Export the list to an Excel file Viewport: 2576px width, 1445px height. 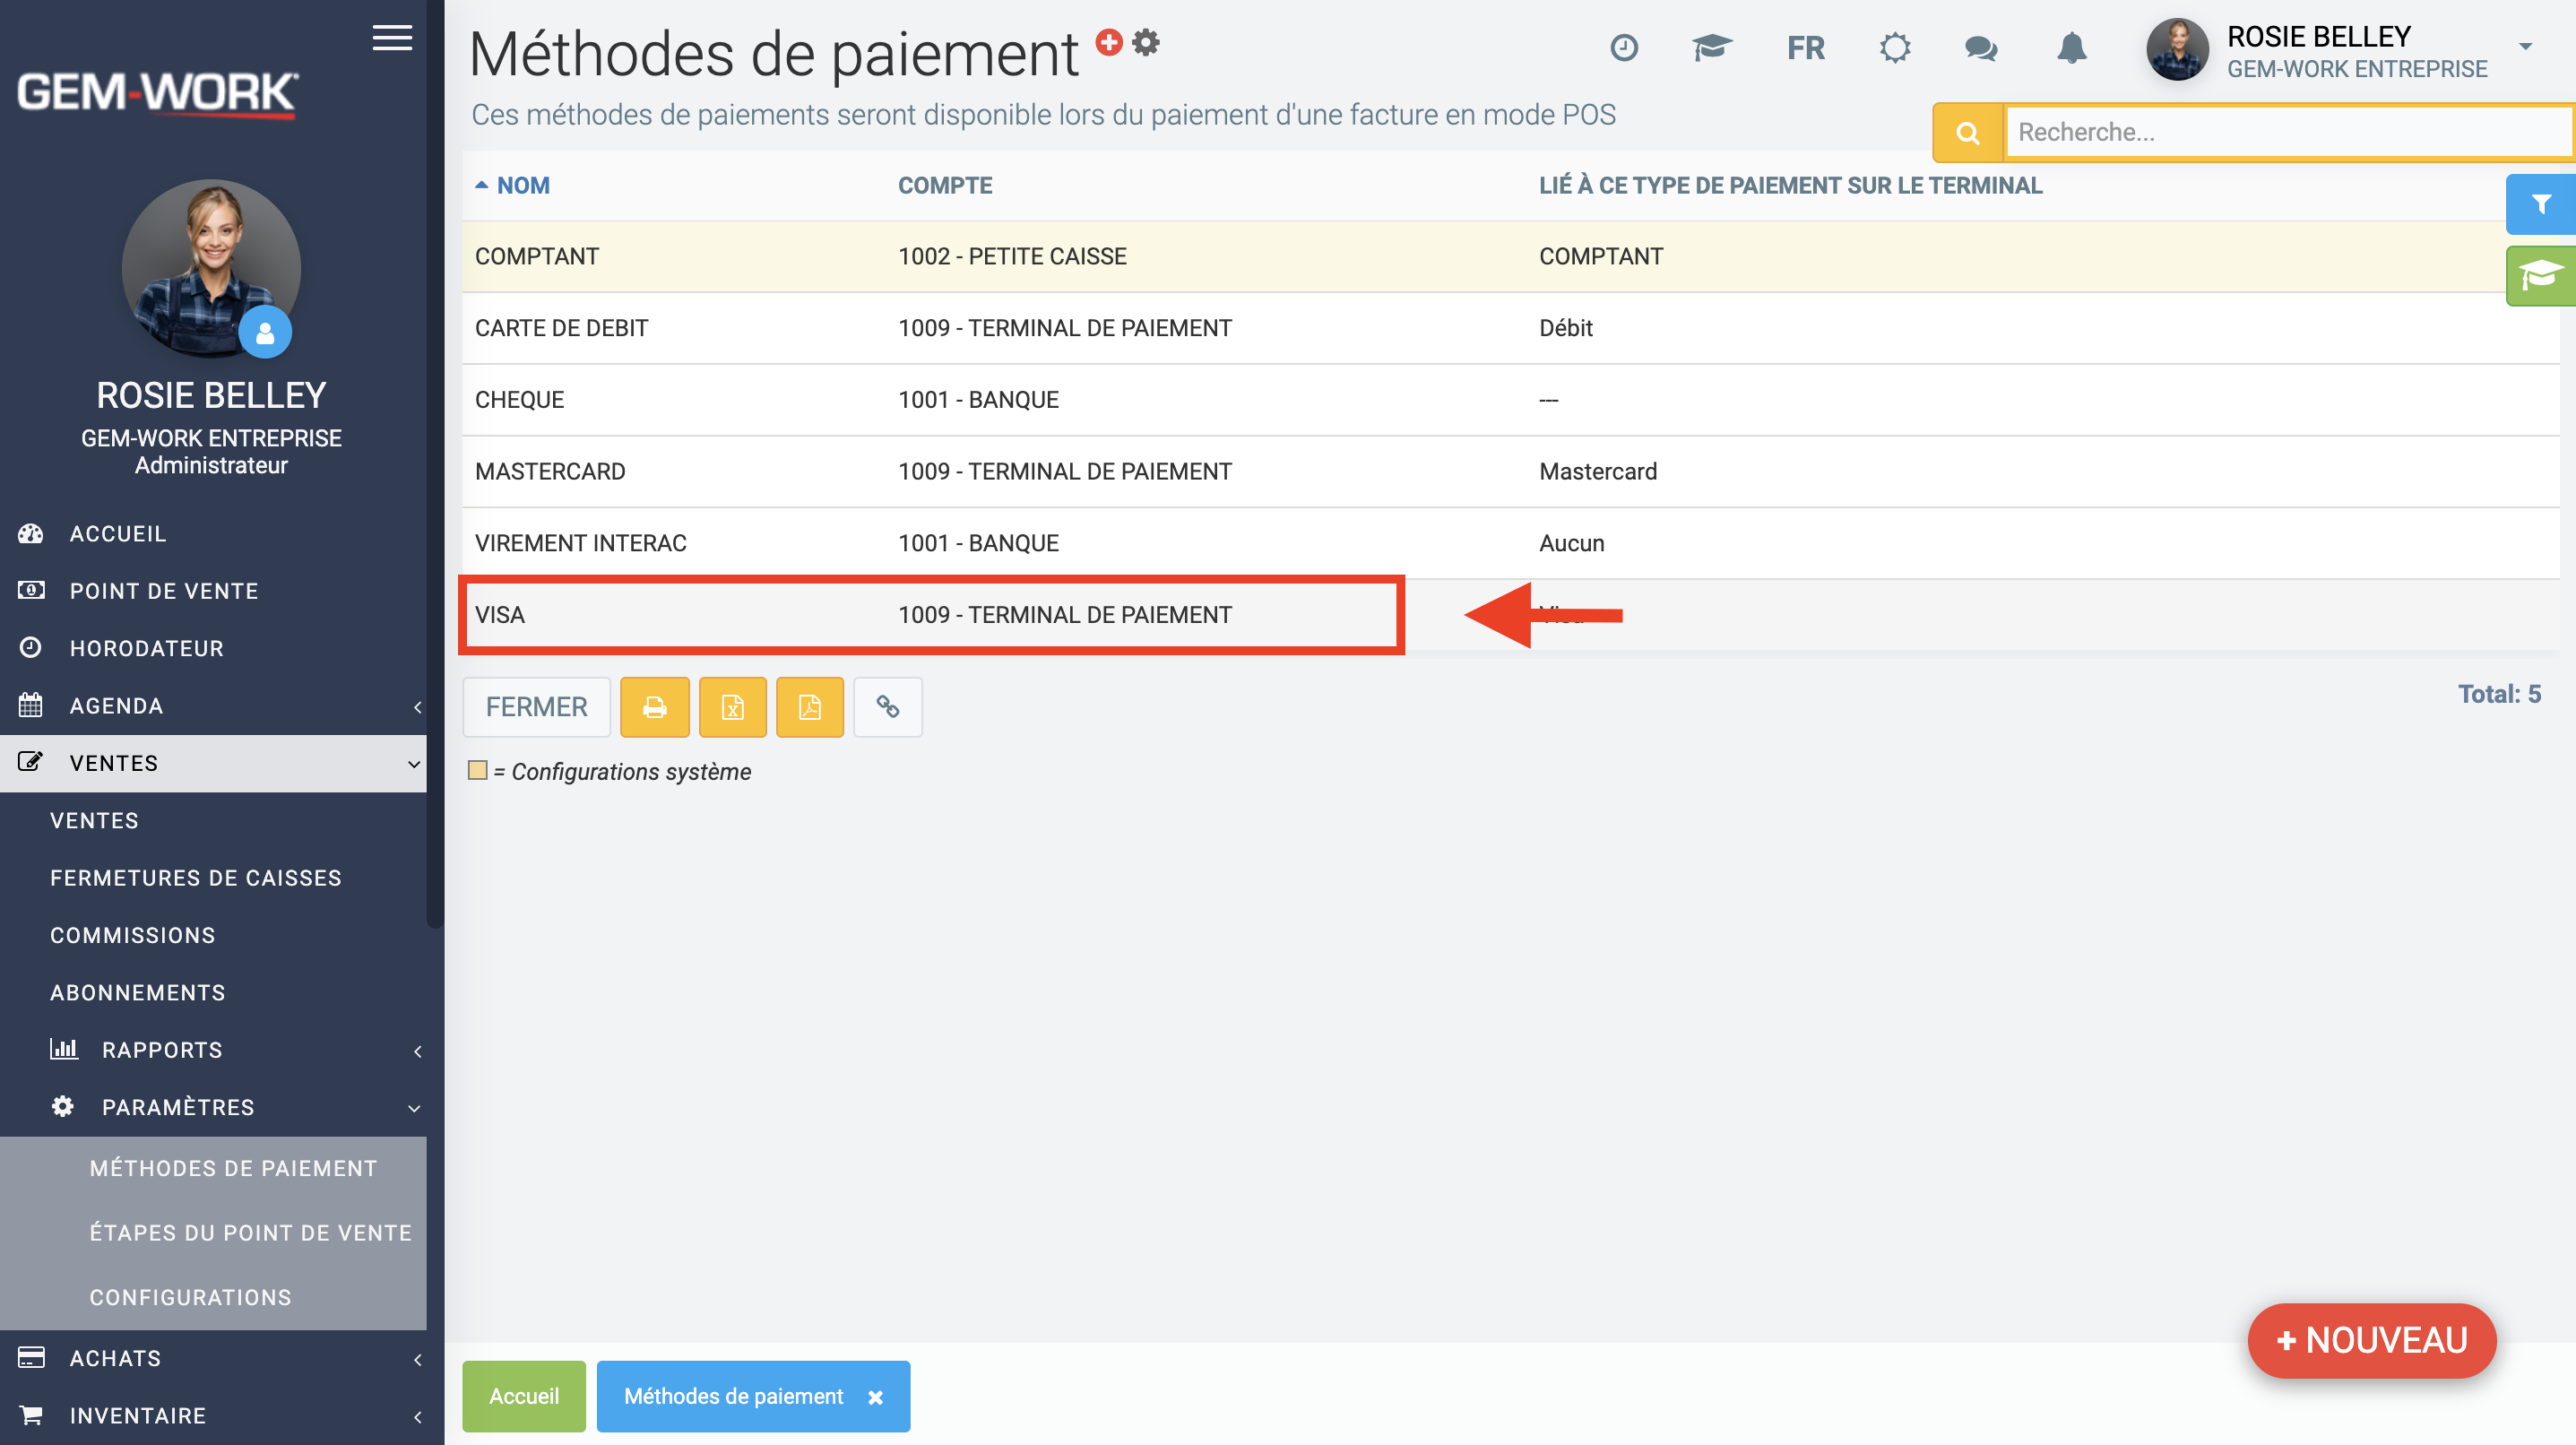pyautogui.click(x=732, y=707)
